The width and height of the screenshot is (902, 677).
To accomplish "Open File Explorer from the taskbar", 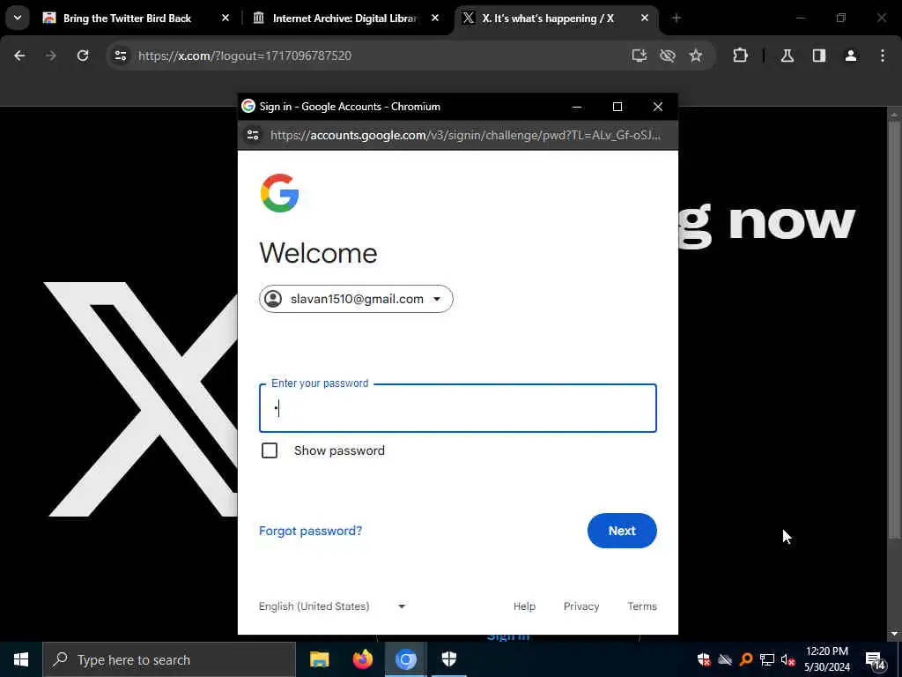I will click(x=319, y=659).
